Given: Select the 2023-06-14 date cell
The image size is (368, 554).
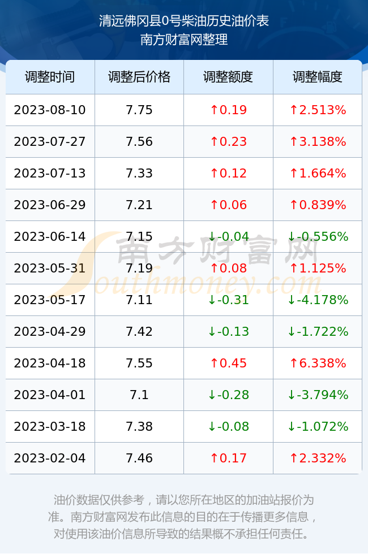Looking at the screenshot, I should pos(50,236).
